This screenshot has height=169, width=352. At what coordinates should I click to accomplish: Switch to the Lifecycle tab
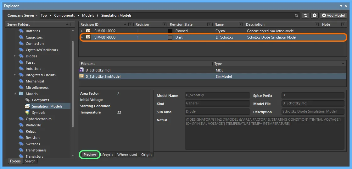pos(107,155)
